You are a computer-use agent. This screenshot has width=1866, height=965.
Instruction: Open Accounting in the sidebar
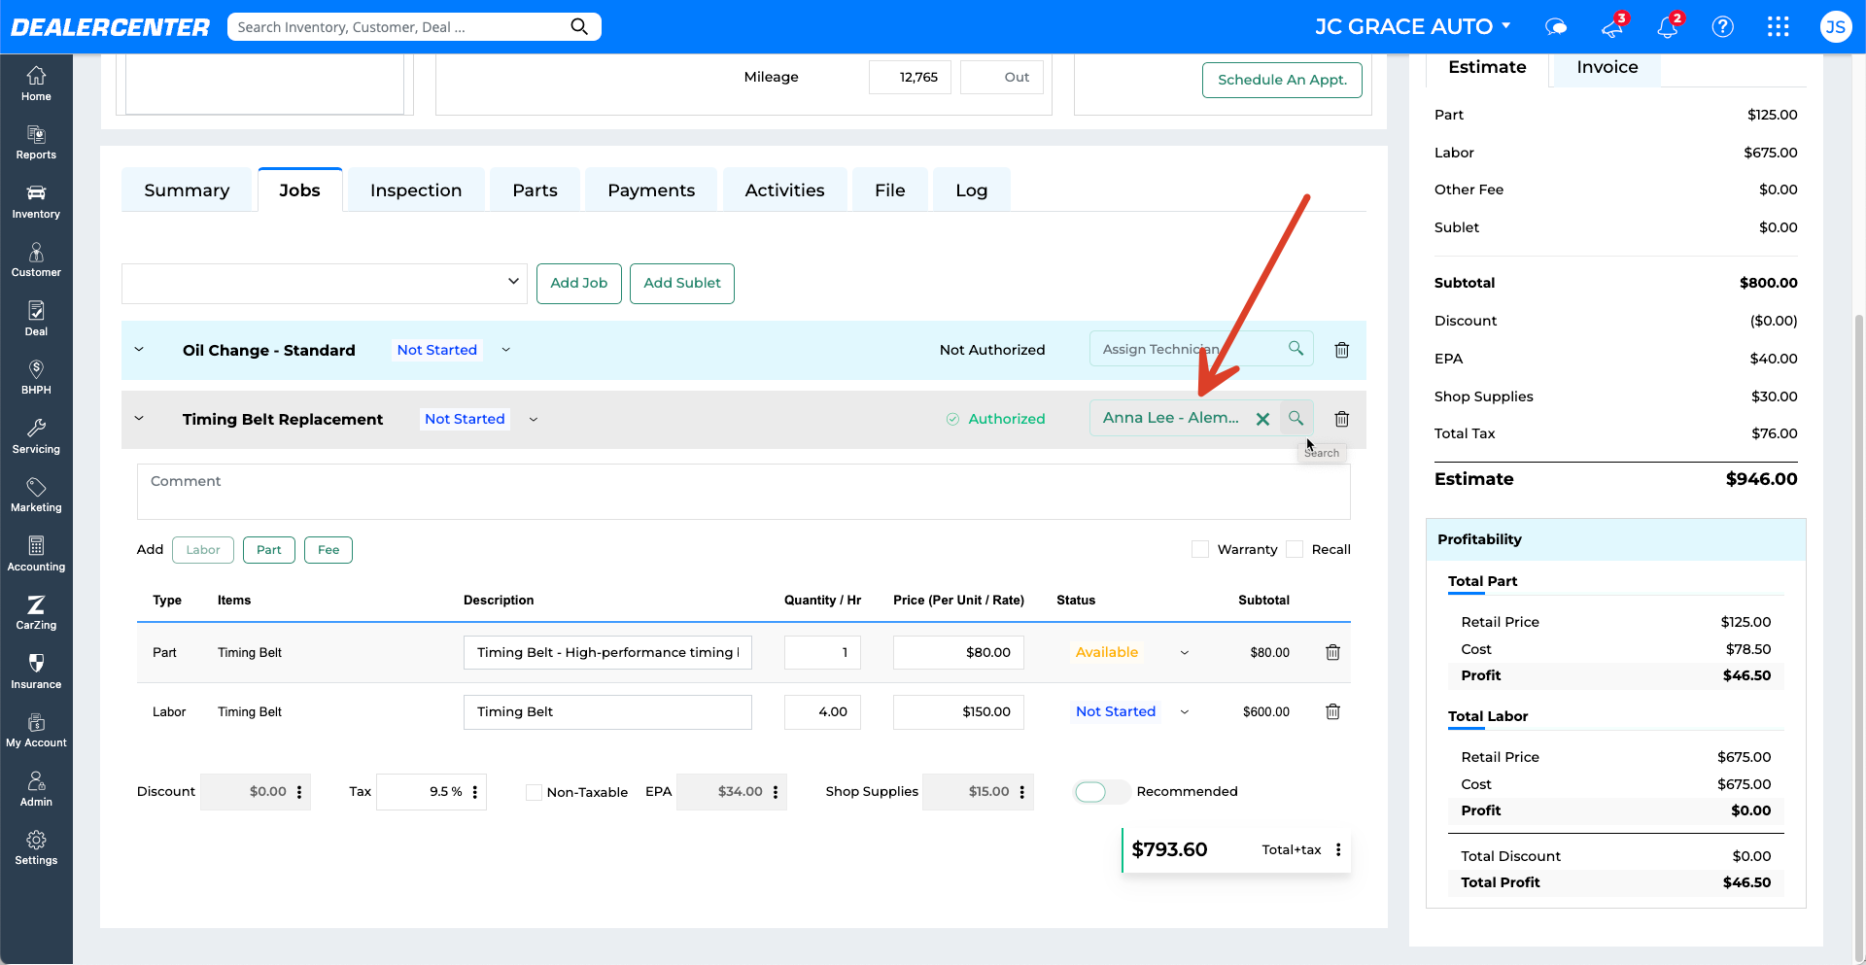pos(36,554)
